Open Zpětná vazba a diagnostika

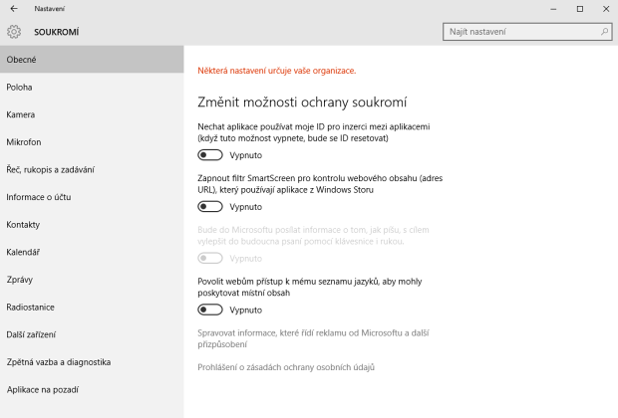58,361
